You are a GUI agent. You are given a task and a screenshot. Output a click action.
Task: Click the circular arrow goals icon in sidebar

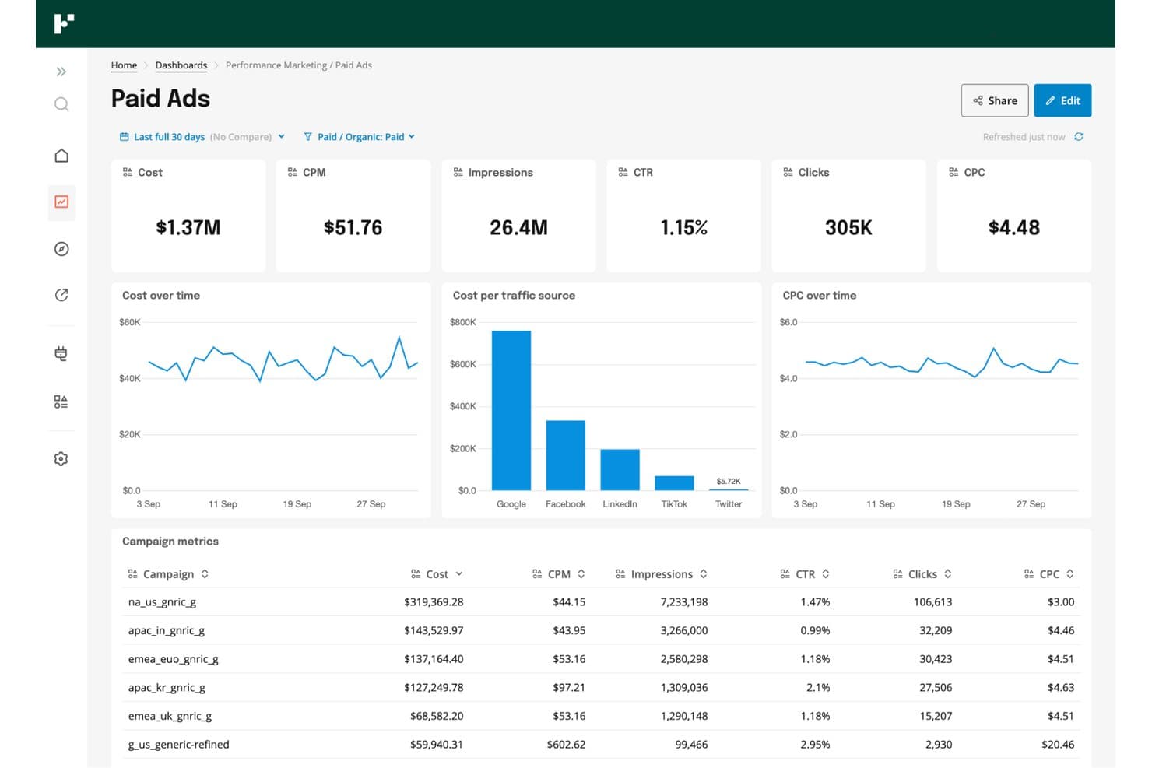(x=61, y=295)
